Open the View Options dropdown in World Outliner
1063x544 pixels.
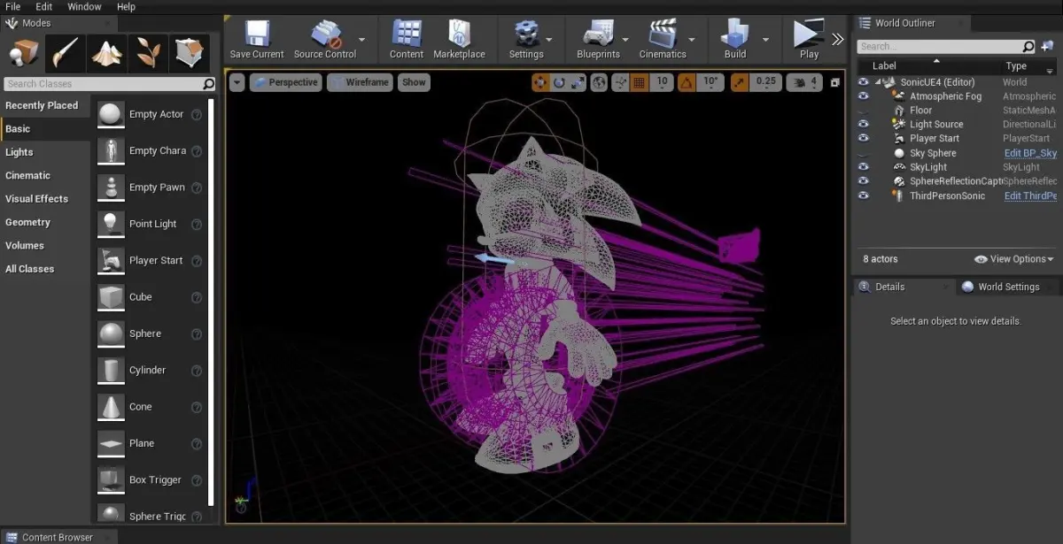pyautogui.click(x=1014, y=259)
